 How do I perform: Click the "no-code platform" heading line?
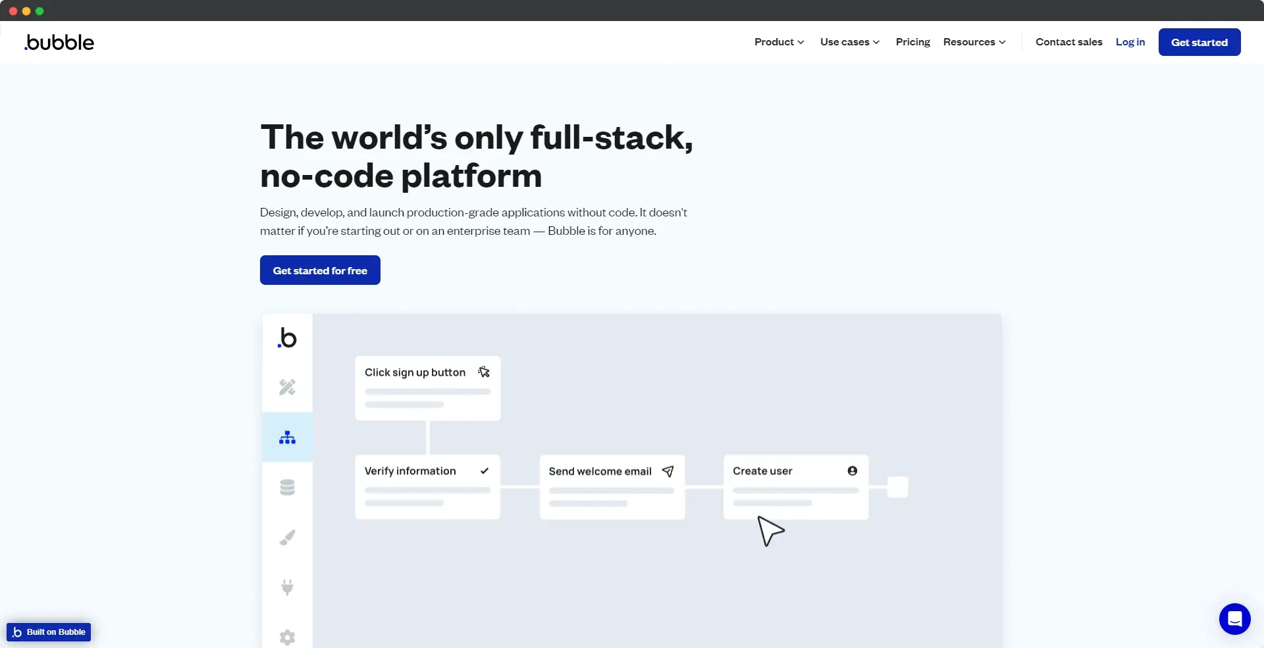click(401, 176)
